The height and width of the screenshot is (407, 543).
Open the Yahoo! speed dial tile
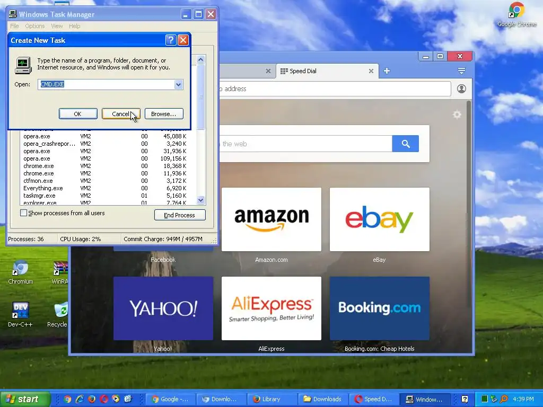point(163,308)
